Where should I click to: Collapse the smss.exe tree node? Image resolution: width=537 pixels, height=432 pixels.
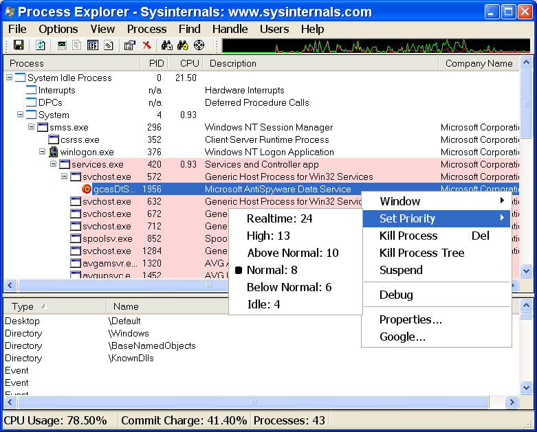point(31,127)
